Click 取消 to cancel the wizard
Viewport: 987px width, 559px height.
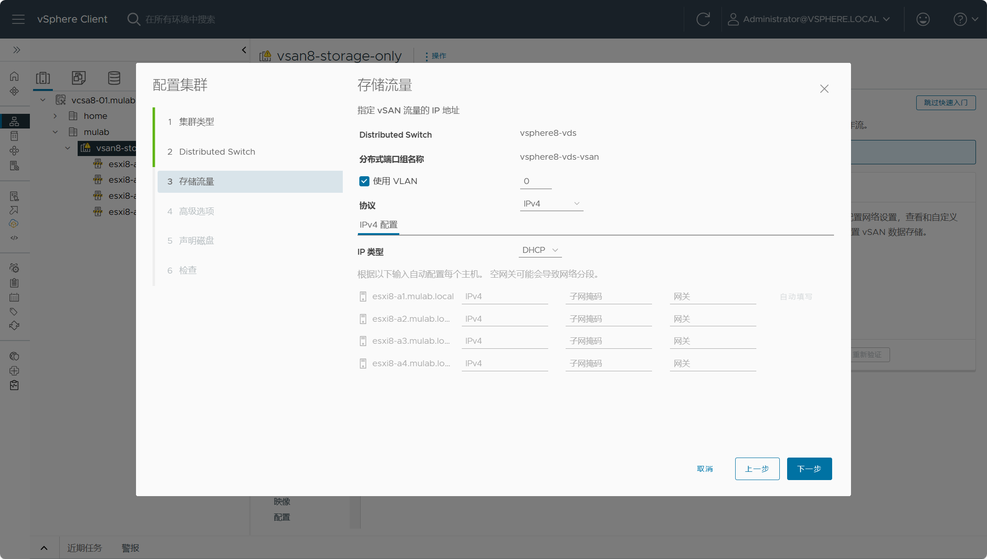705,469
